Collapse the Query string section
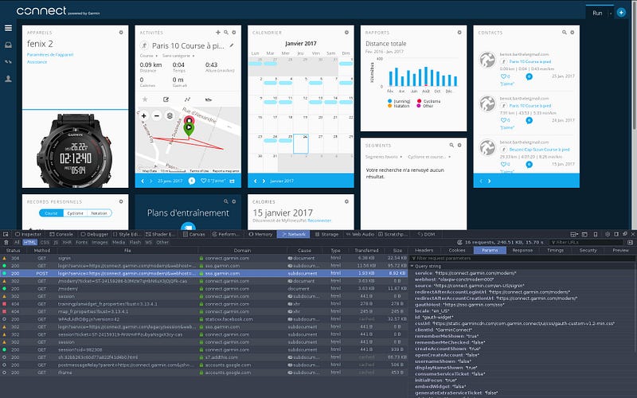The height and width of the screenshot is (398, 637). coord(412,267)
